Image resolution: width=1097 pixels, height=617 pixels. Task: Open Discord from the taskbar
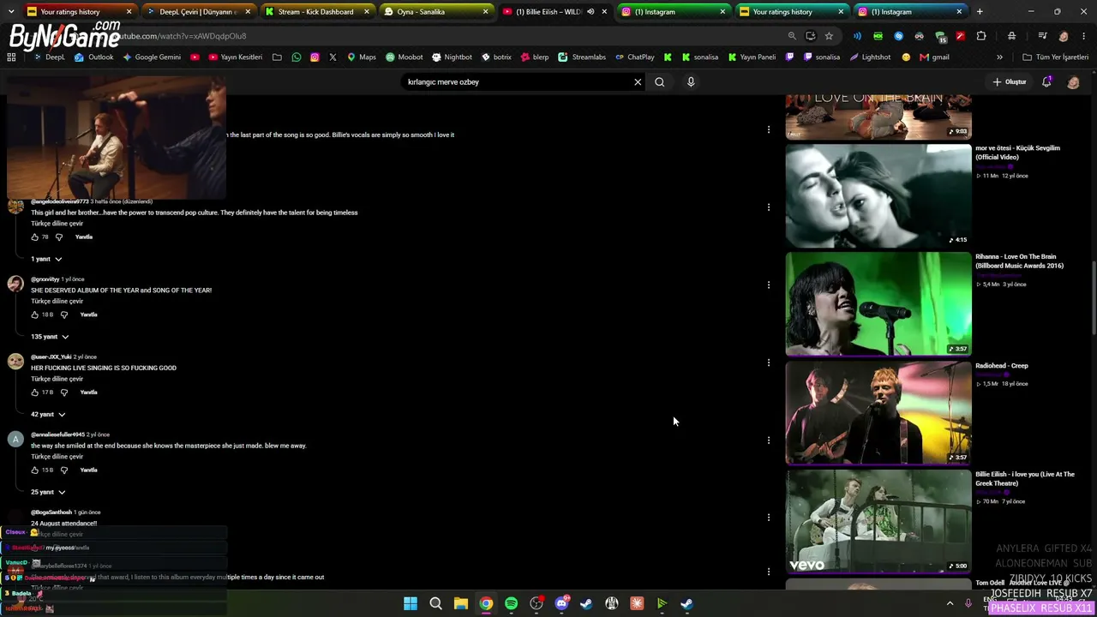561,604
